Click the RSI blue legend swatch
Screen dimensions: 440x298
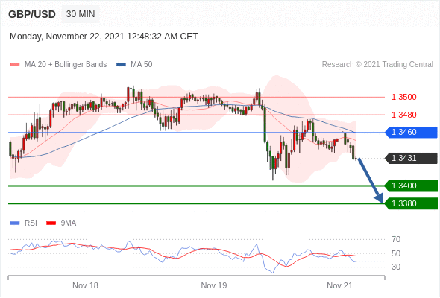point(15,223)
